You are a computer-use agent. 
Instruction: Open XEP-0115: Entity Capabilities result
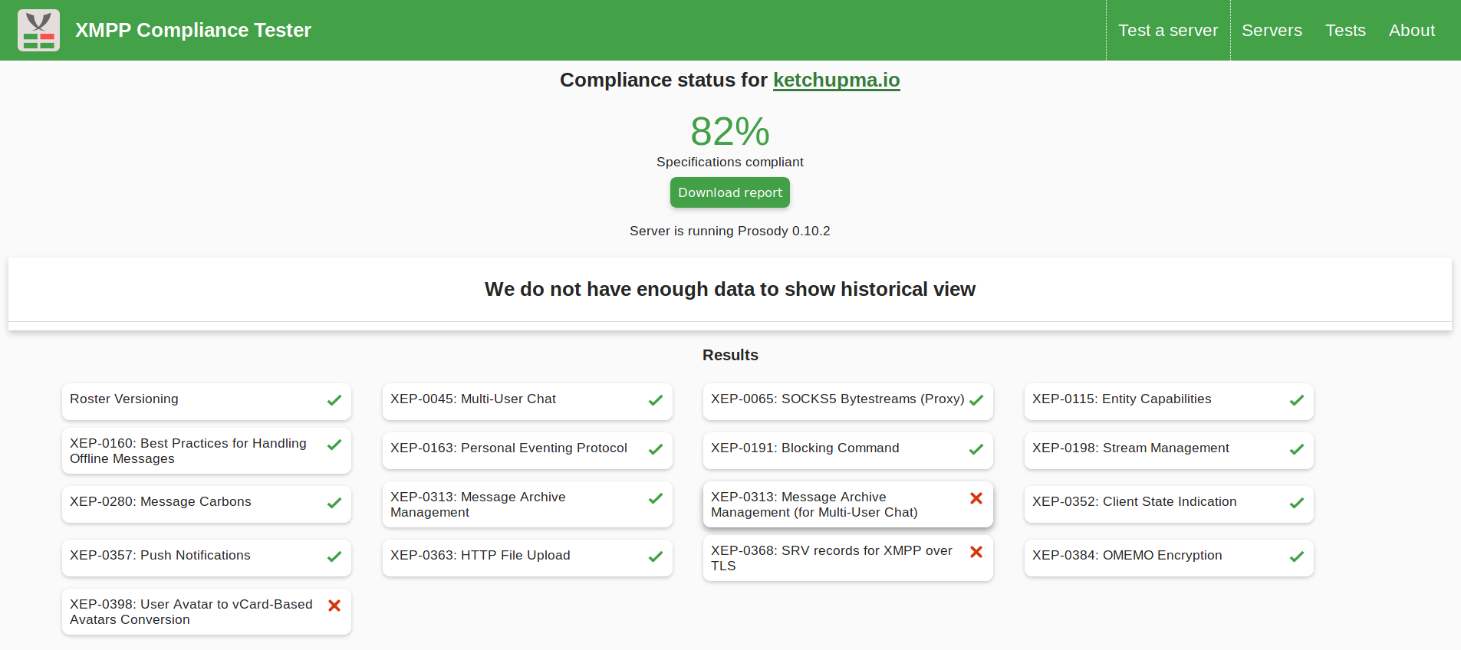(x=1169, y=402)
